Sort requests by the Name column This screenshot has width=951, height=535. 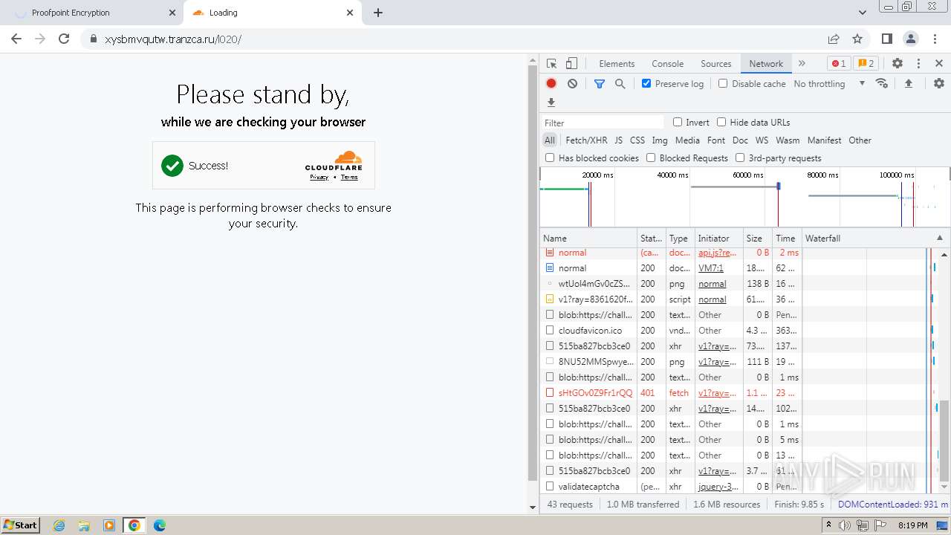tap(588, 238)
